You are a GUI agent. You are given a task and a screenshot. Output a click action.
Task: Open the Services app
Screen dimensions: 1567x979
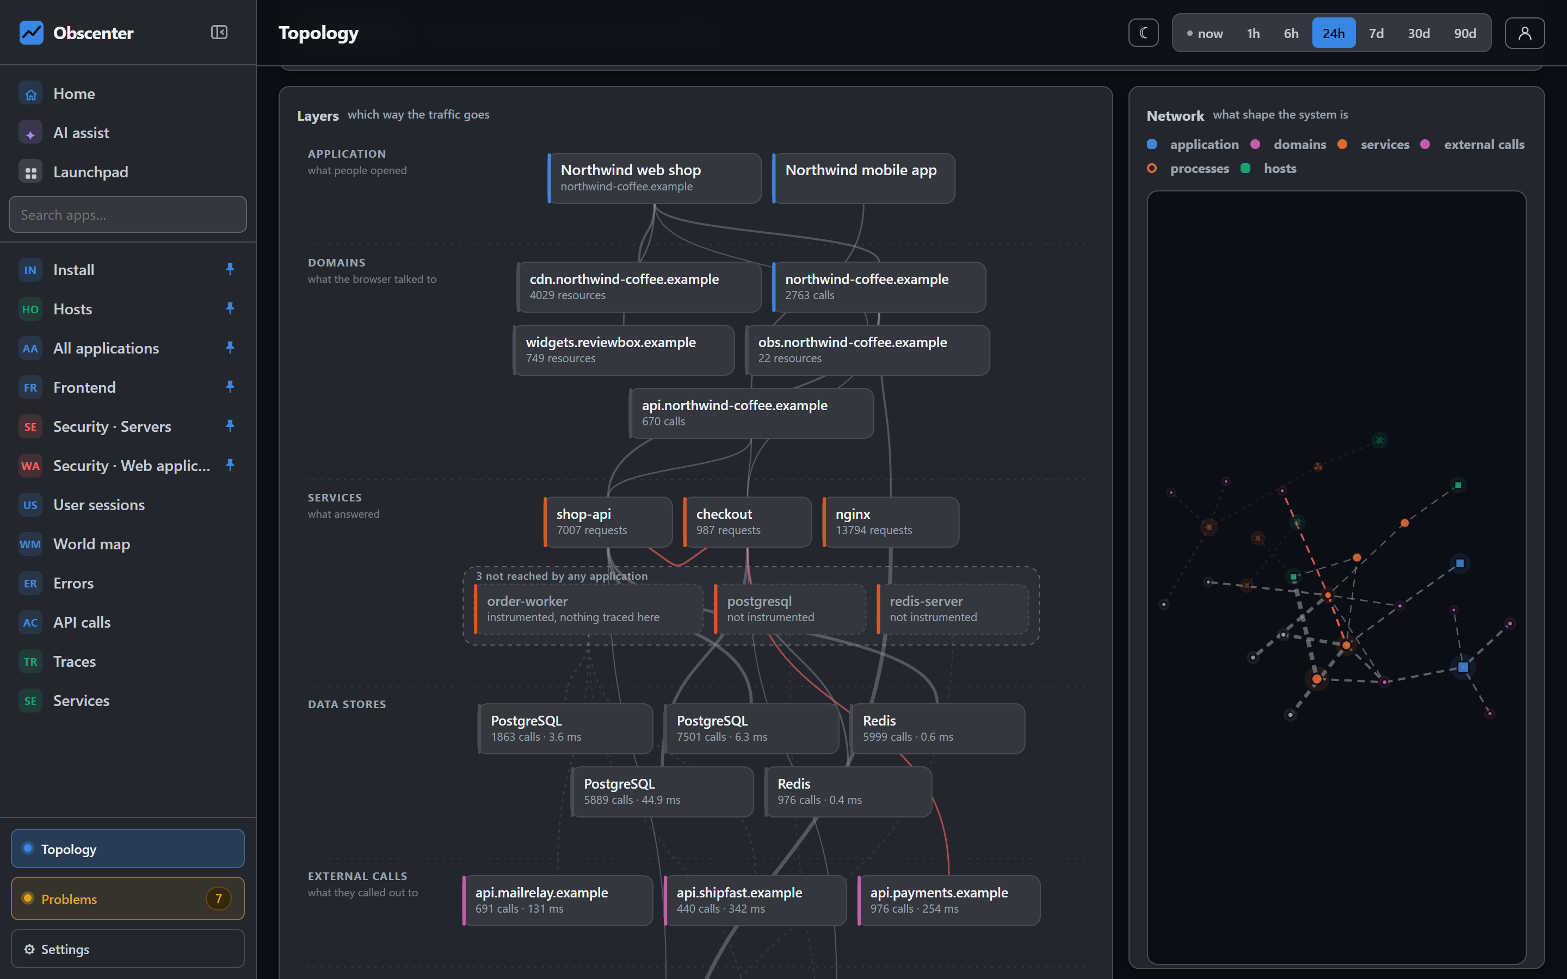point(127,701)
